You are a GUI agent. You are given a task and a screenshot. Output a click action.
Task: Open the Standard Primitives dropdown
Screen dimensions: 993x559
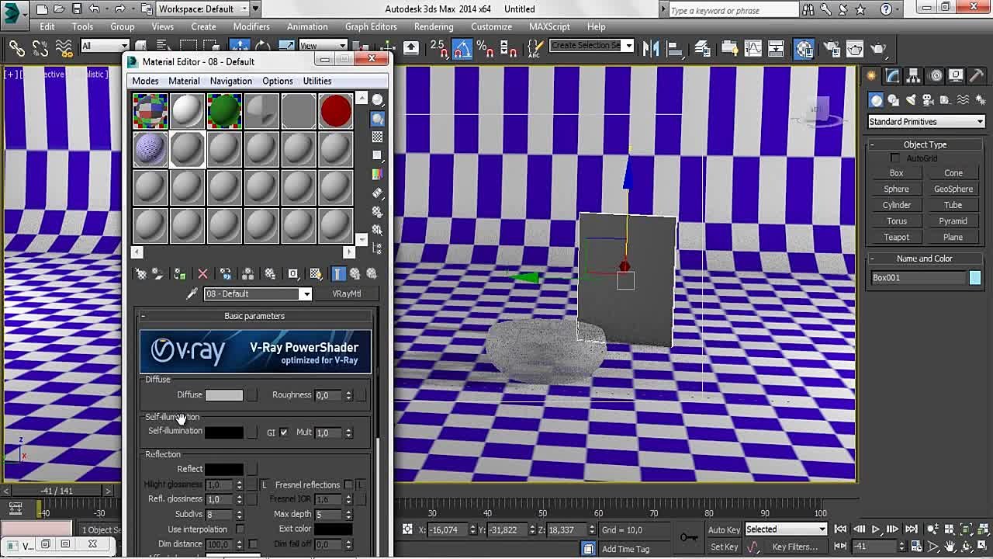(926, 122)
